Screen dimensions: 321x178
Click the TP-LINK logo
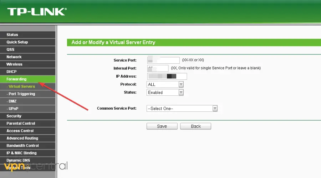[37, 12]
